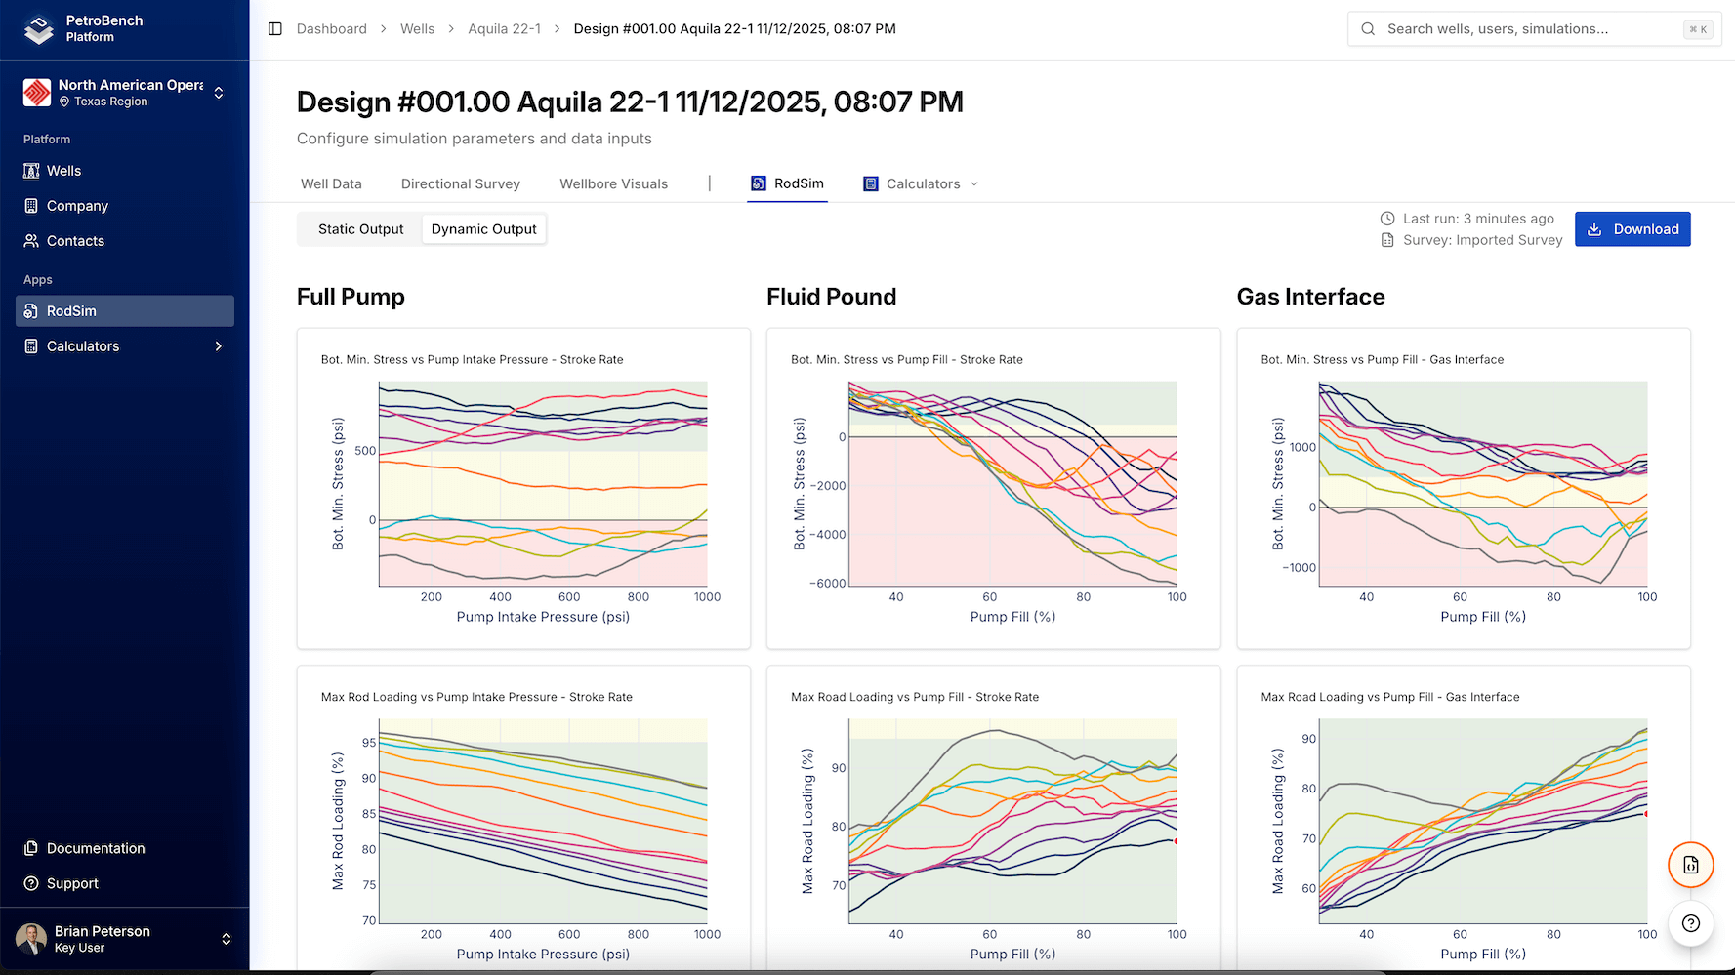Open the help question-mark floating button
This screenshot has width=1735, height=975.
[x=1690, y=923]
